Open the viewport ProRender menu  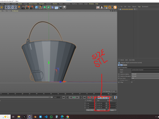[x=15, y=11]
